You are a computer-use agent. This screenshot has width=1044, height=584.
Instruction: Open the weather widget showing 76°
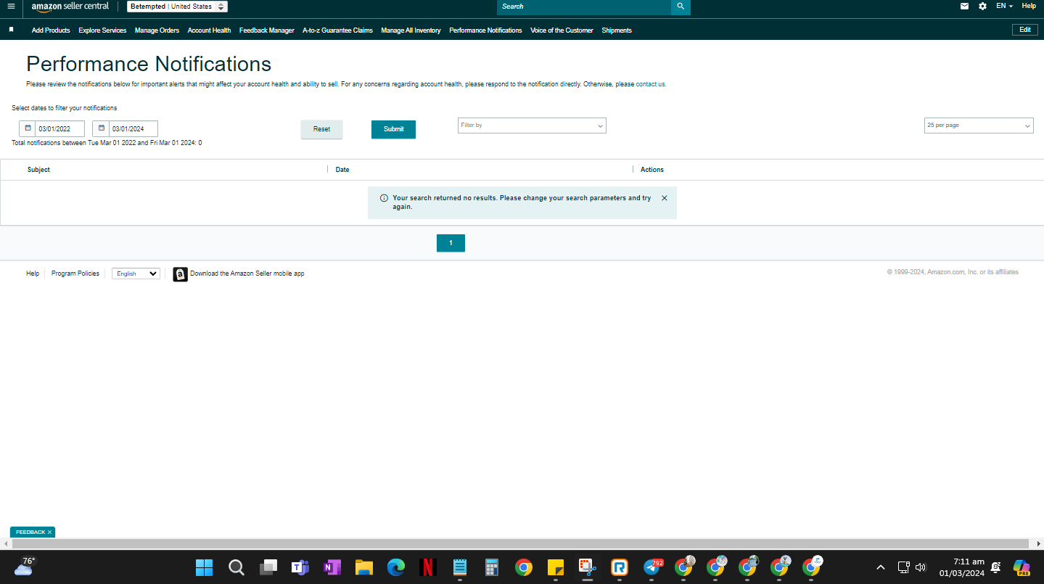click(x=25, y=566)
